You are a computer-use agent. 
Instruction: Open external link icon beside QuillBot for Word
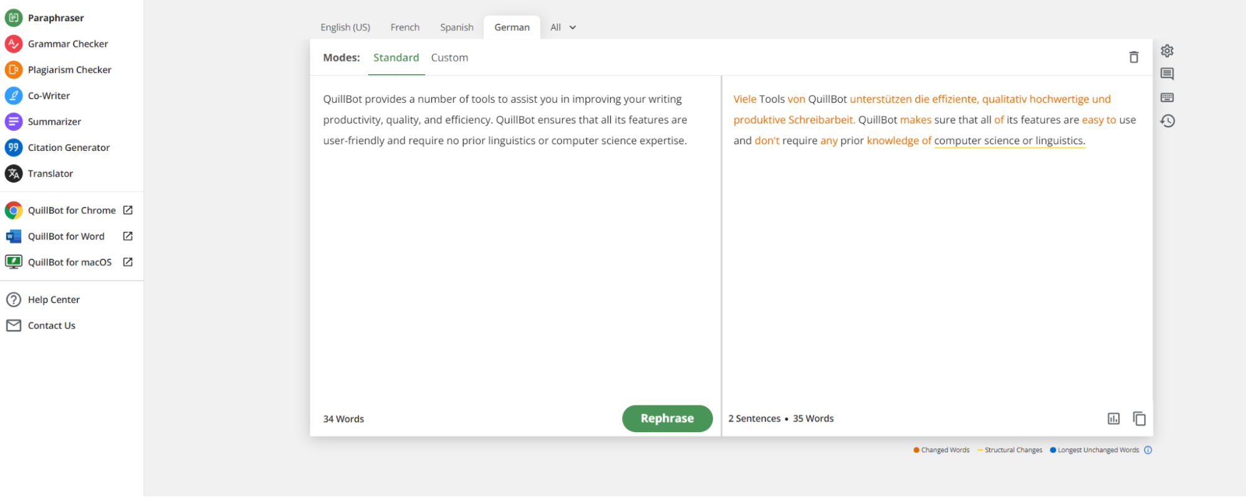[128, 236]
